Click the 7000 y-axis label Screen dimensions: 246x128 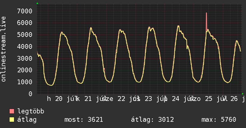click(25, 11)
